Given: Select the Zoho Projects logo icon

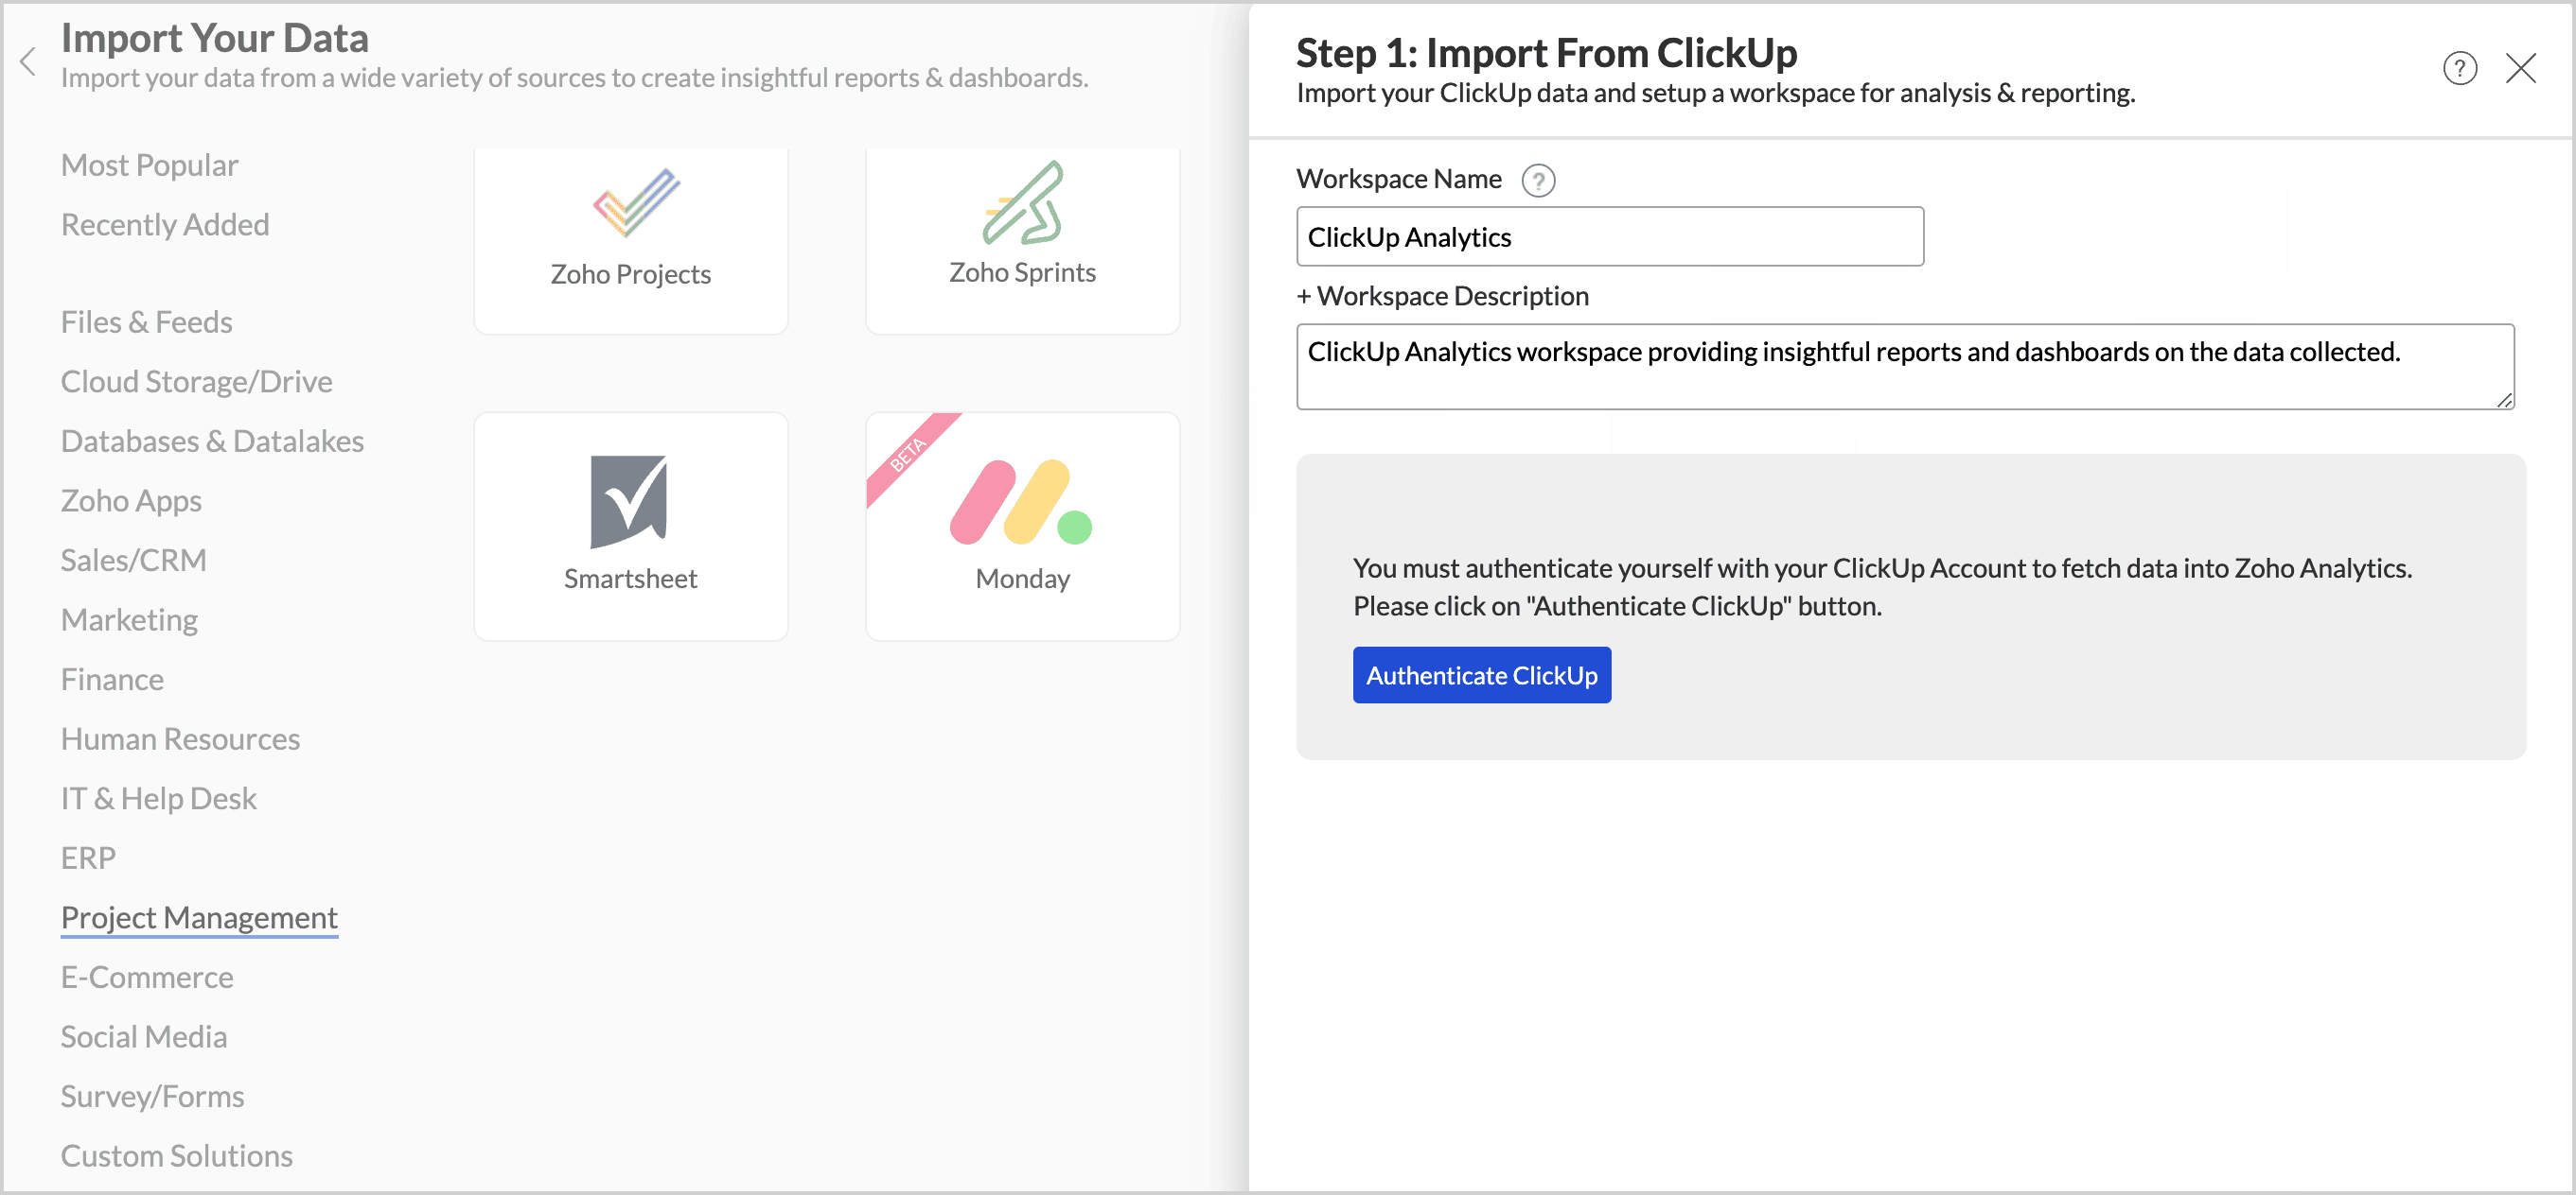Looking at the screenshot, I should (x=636, y=201).
